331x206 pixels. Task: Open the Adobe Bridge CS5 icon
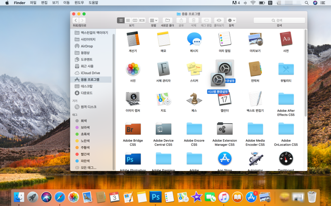pos(132,129)
